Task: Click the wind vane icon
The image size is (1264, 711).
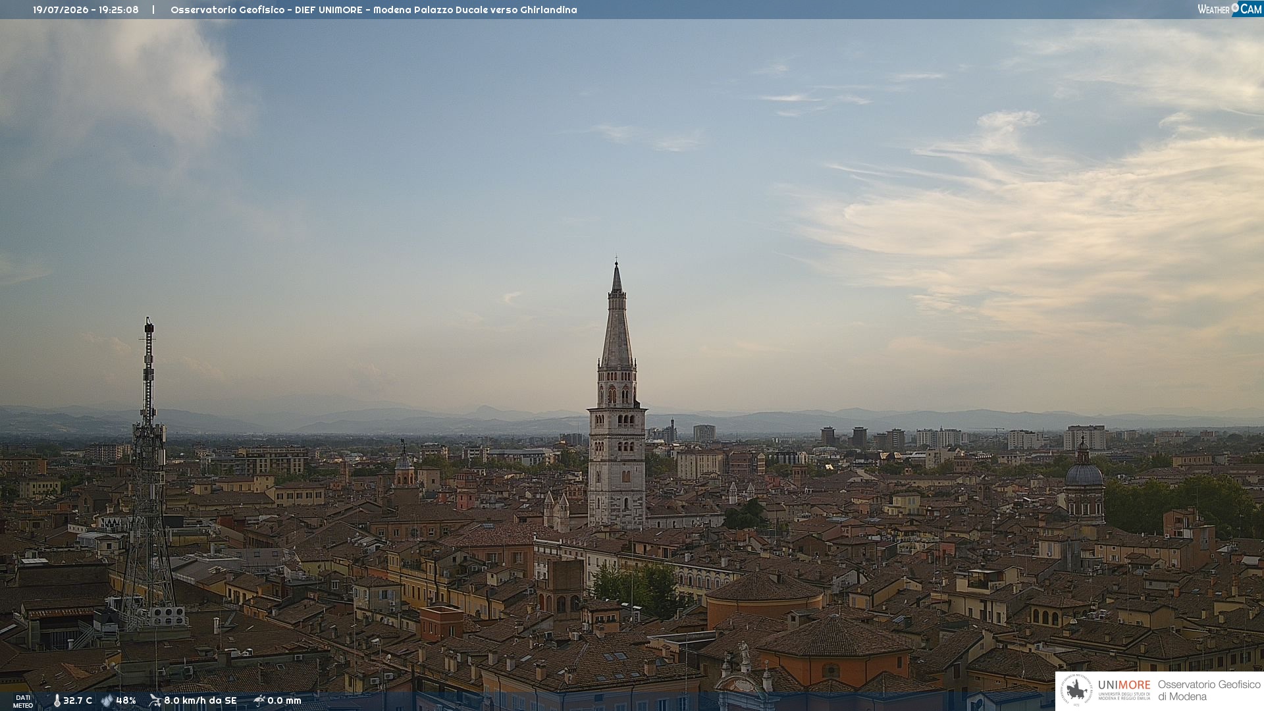Action: pyautogui.click(x=155, y=700)
